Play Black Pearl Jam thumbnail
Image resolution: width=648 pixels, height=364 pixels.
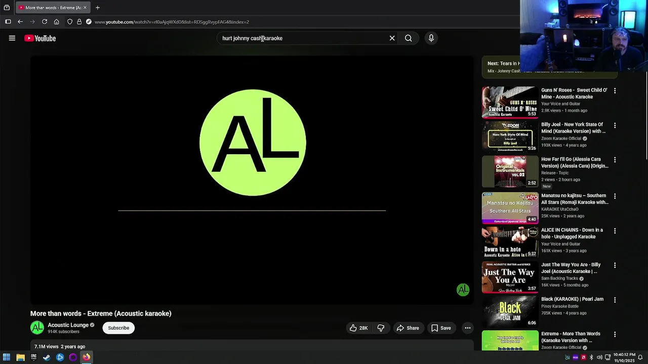pos(510,311)
